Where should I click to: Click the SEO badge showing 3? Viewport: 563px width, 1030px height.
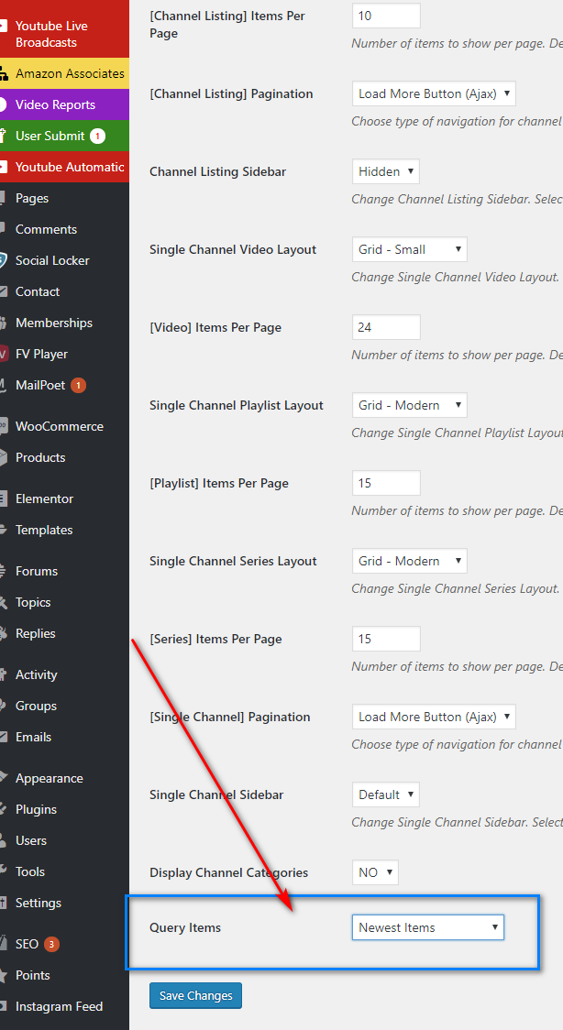(x=51, y=945)
